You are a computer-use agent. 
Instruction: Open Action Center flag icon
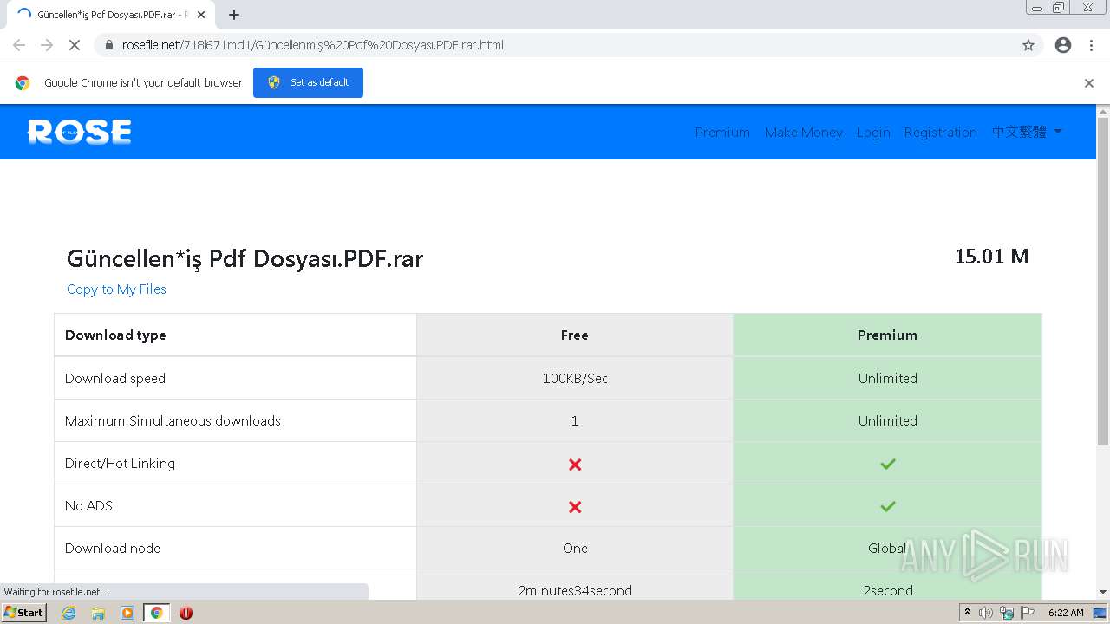(x=1028, y=613)
